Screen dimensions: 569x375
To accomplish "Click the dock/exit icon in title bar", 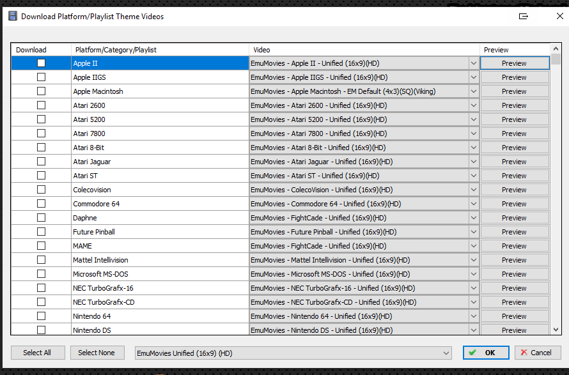I will tap(523, 17).
